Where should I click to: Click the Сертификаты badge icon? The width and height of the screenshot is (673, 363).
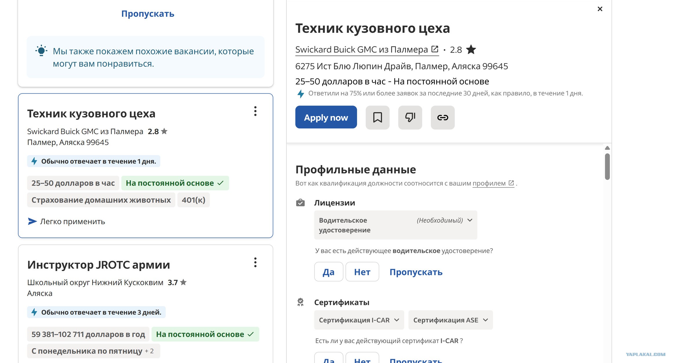pyautogui.click(x=300, y=302)
